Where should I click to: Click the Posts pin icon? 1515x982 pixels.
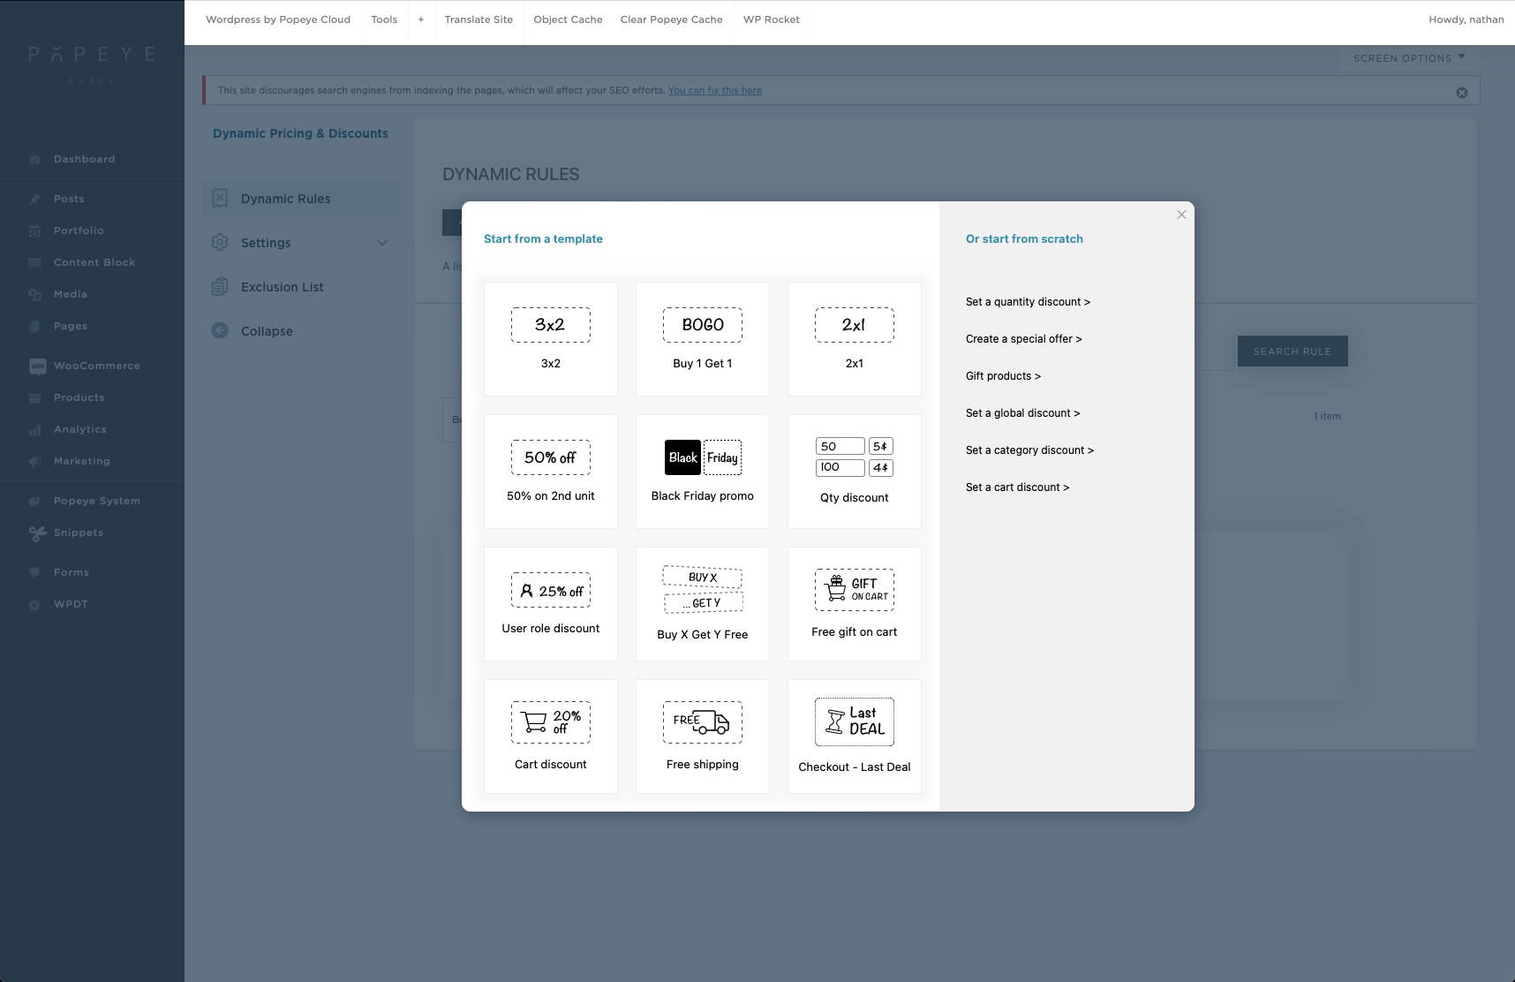point(34,200)
